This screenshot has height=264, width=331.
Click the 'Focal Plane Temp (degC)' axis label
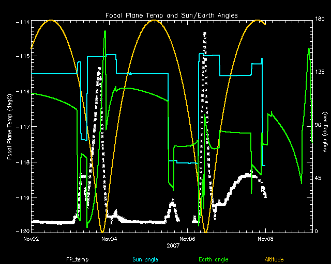click(x=10, y=126)
